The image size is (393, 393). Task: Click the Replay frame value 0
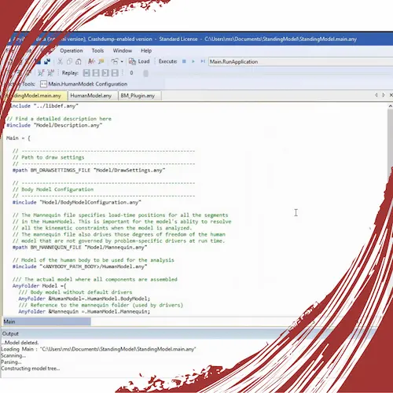click(131, 73)
